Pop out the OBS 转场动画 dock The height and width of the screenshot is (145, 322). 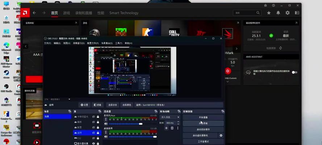pyautogui.click(x=179, y=111)
